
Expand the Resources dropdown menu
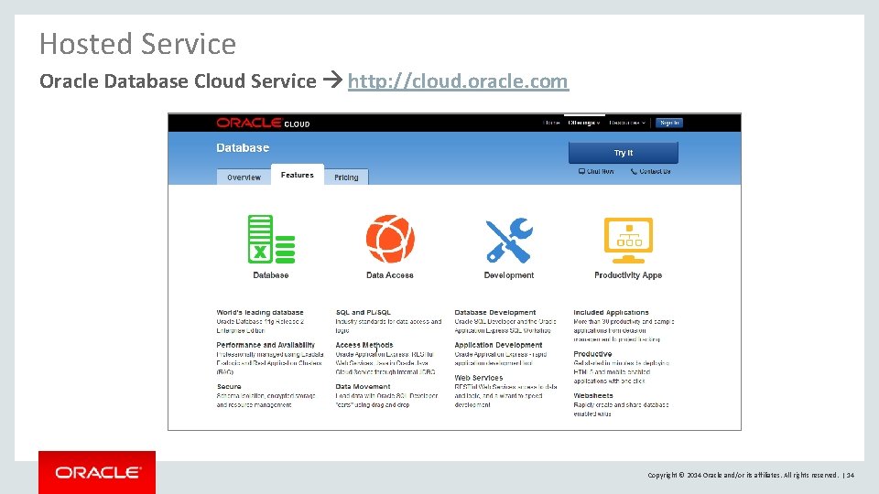tap(627, 123)
